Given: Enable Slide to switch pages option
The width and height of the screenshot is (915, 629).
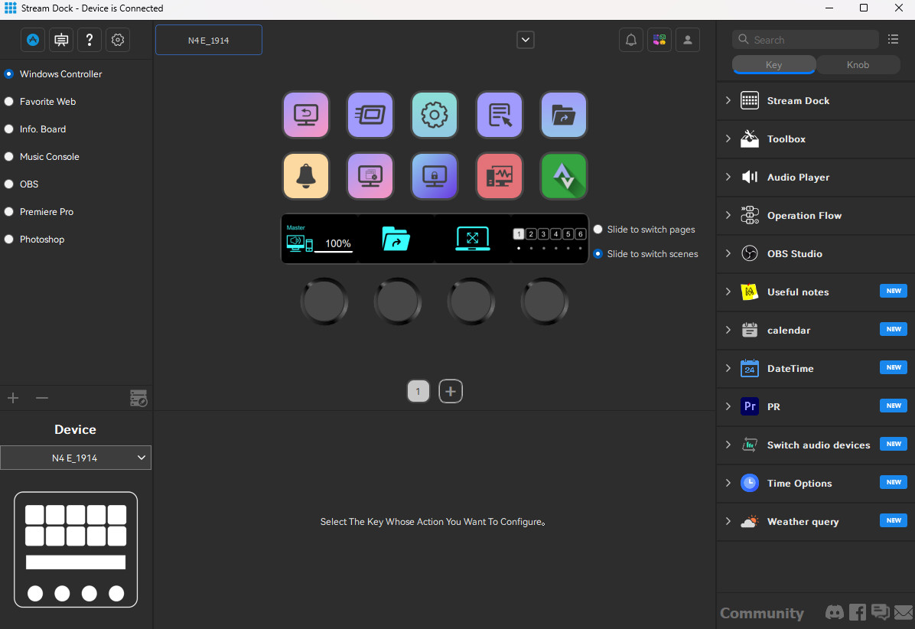Looking at the screenshot, I should [x=598, y=230].
